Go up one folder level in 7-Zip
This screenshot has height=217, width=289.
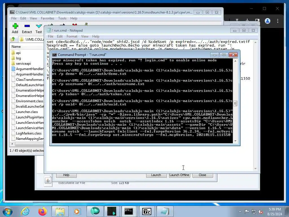point(13,39)
